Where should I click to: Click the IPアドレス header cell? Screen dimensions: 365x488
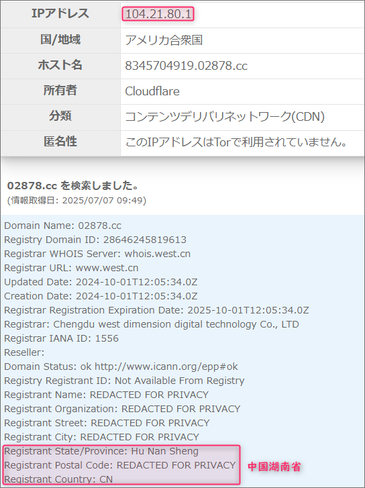click(60, 13)
